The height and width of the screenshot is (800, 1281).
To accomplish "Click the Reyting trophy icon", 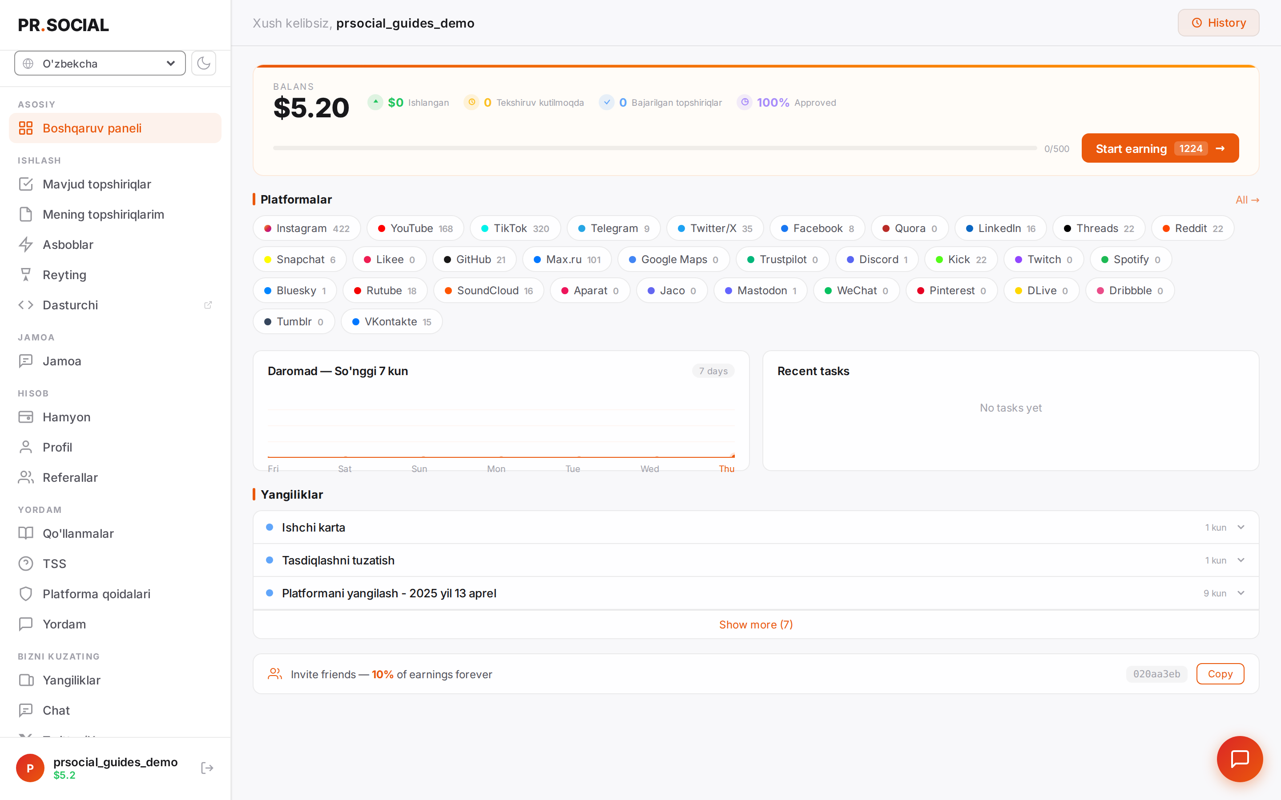I will coord(25,275).
